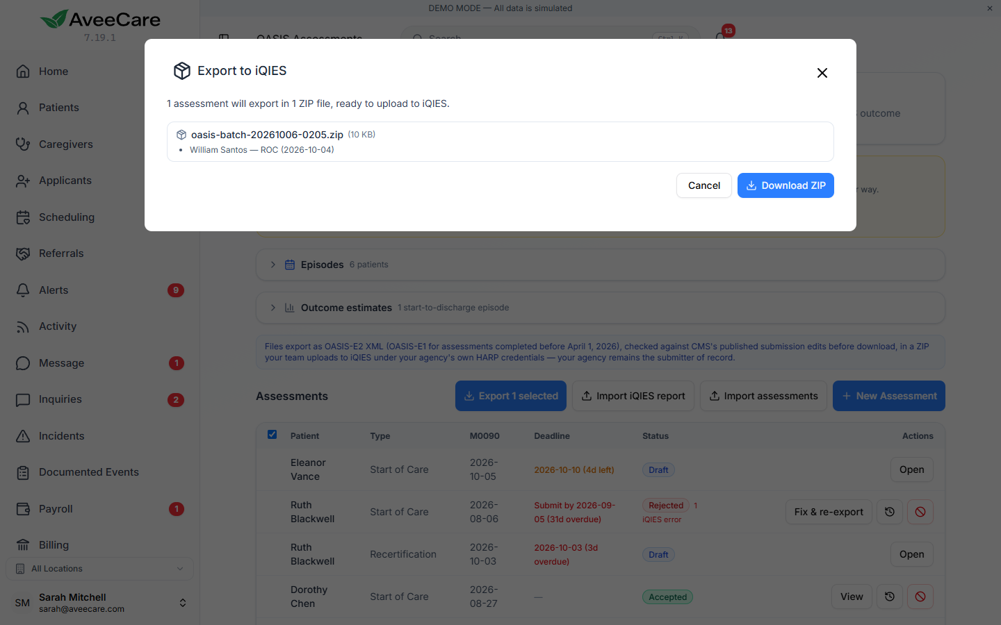Click the Incidents warning triangle icon
This screenshot has width=1001, height=625.
click(23, 436)
